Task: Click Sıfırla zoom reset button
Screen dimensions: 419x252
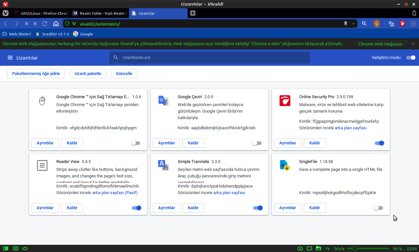Action: (339, 249)
